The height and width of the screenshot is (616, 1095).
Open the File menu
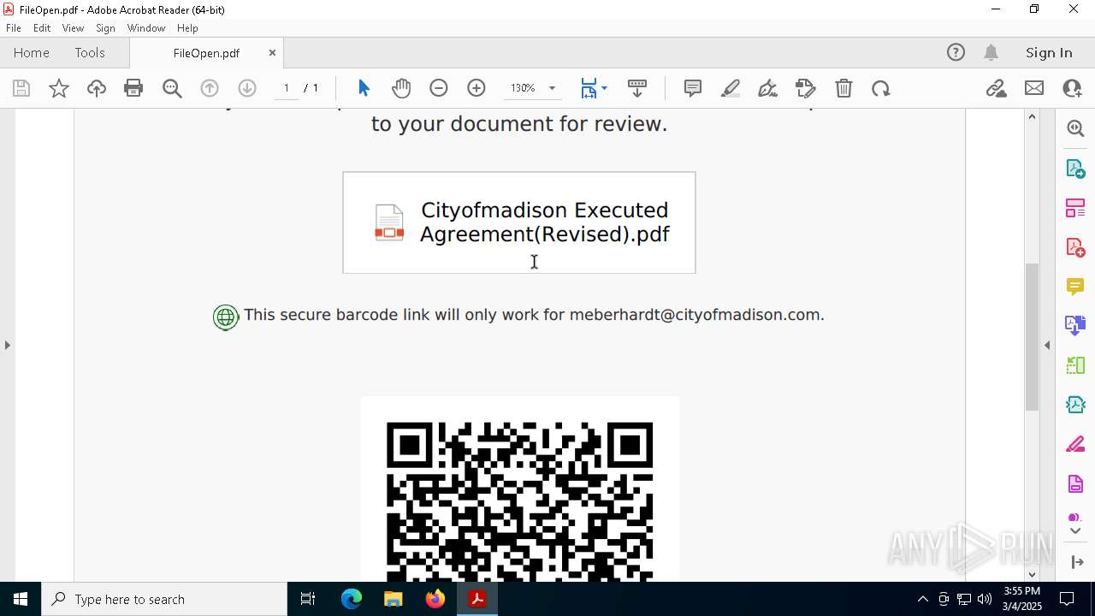[x=14, y=28]
